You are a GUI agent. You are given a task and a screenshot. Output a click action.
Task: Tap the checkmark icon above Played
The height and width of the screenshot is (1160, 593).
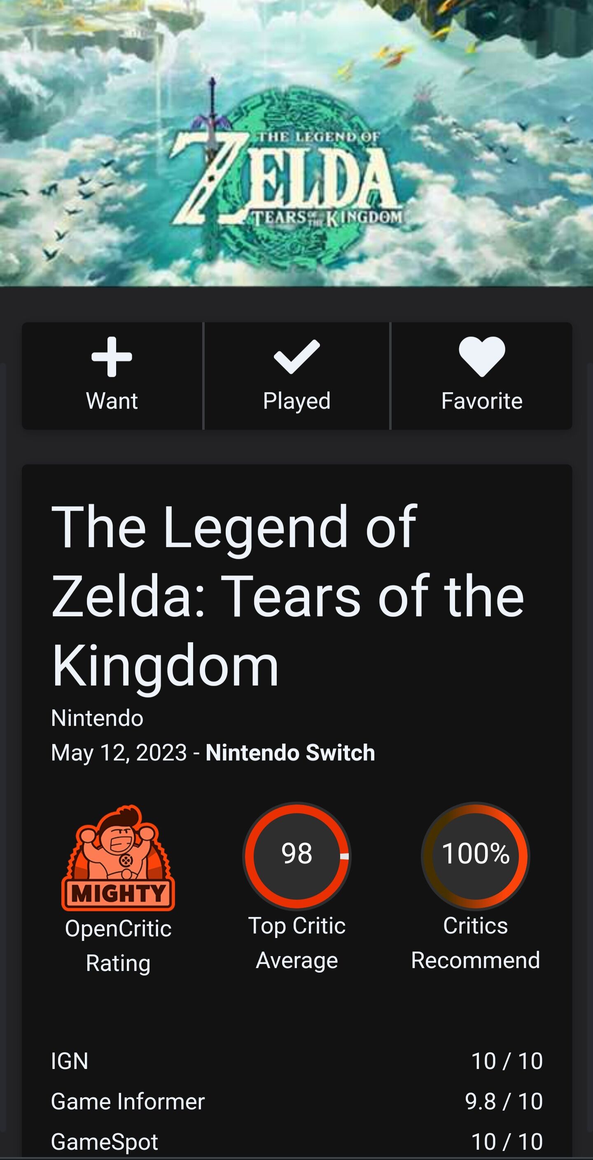(297, 357)
